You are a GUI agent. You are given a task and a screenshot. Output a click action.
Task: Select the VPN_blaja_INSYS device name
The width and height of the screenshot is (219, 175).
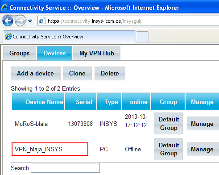(38, 149)
